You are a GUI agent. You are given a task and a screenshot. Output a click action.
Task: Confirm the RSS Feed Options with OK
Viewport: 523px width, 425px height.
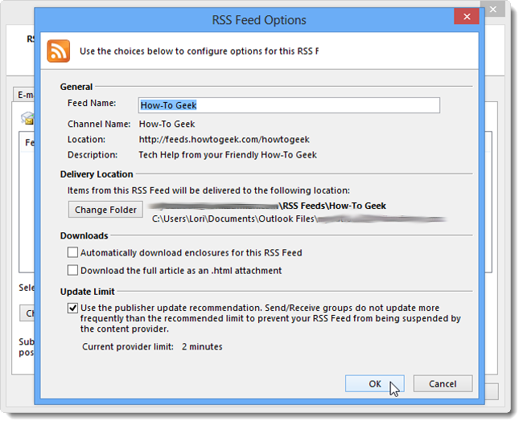click(375, 384)
